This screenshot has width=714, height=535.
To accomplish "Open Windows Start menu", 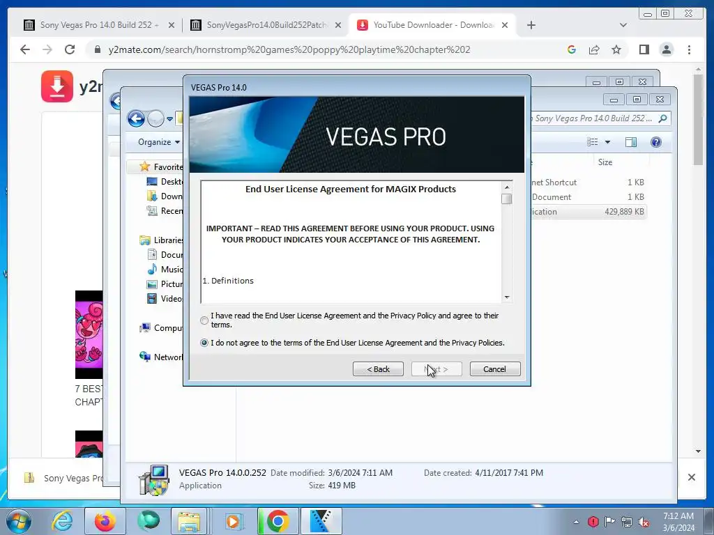I will [19, 521].
